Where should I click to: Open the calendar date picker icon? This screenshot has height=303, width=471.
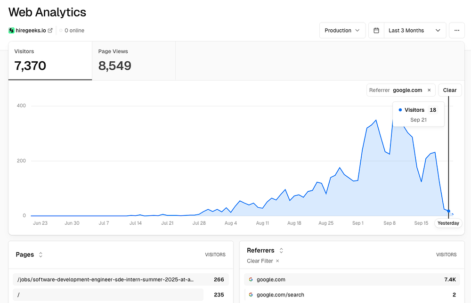(376, 30)
